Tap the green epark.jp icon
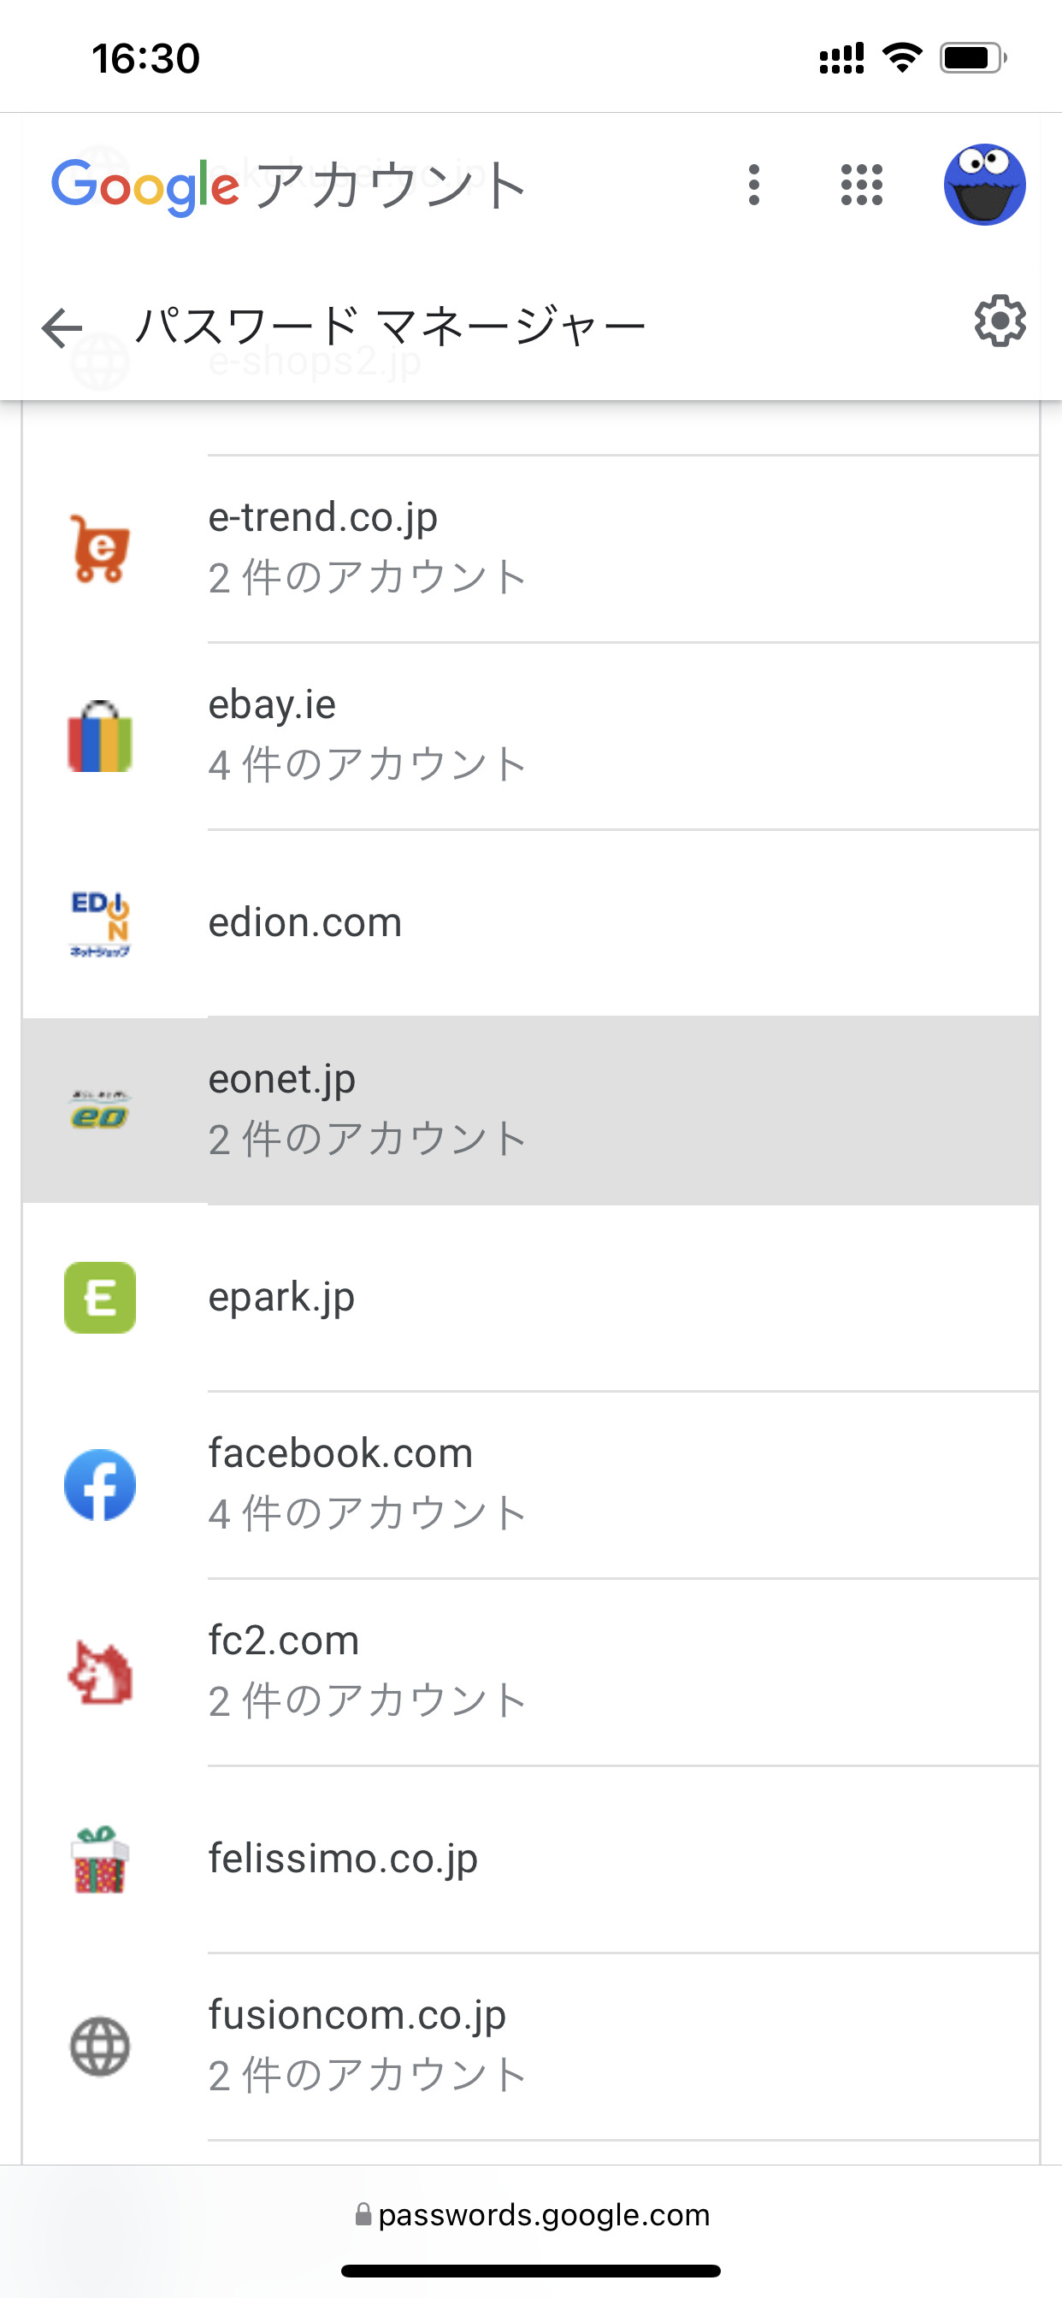The width and height of the screenshot is (1062, 2298). coord(100,1297)
